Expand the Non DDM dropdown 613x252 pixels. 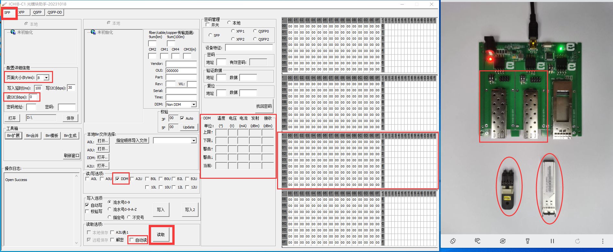coord(194,105)
